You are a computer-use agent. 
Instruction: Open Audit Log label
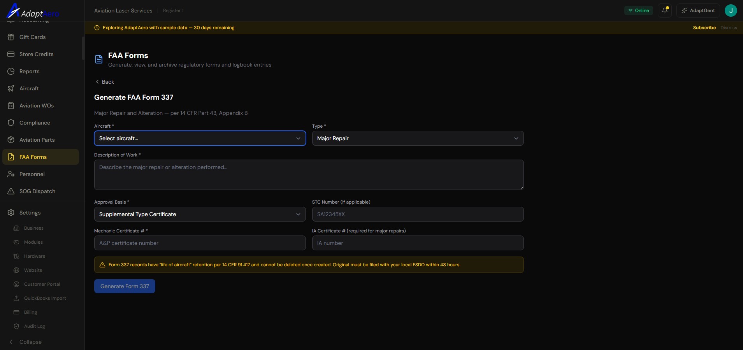(x=35, y=326)
